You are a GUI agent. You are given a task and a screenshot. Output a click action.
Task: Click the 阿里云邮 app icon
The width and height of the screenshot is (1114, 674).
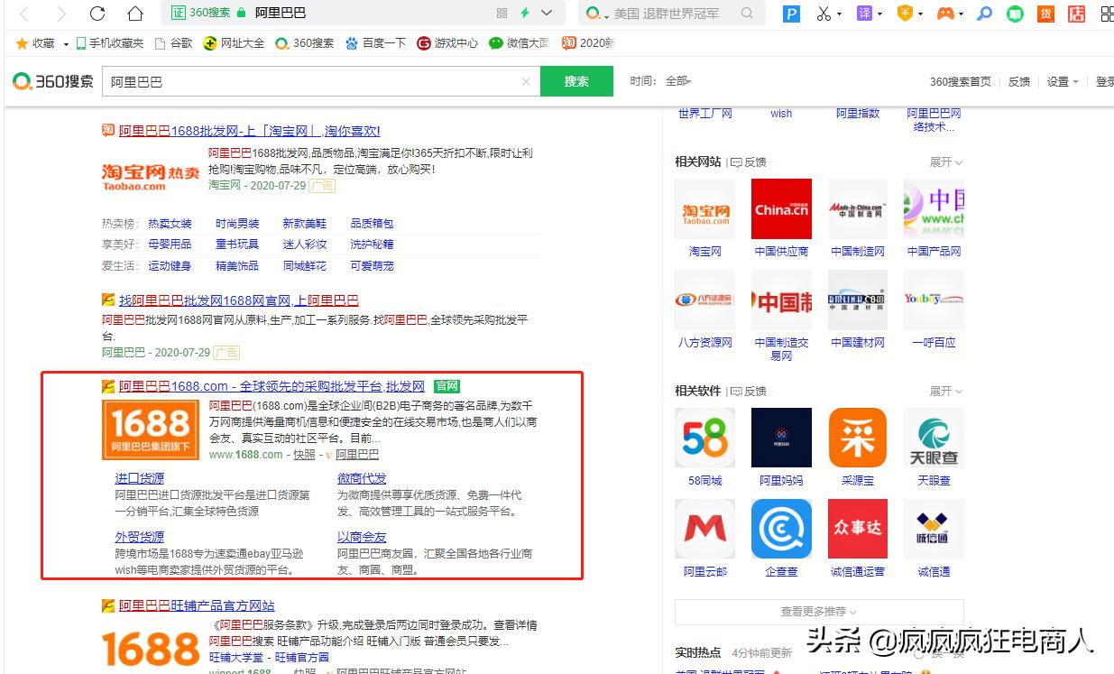704,529
